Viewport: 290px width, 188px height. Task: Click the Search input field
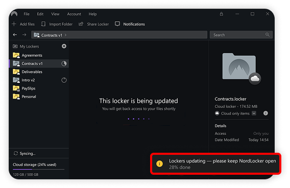coord(241,35)
